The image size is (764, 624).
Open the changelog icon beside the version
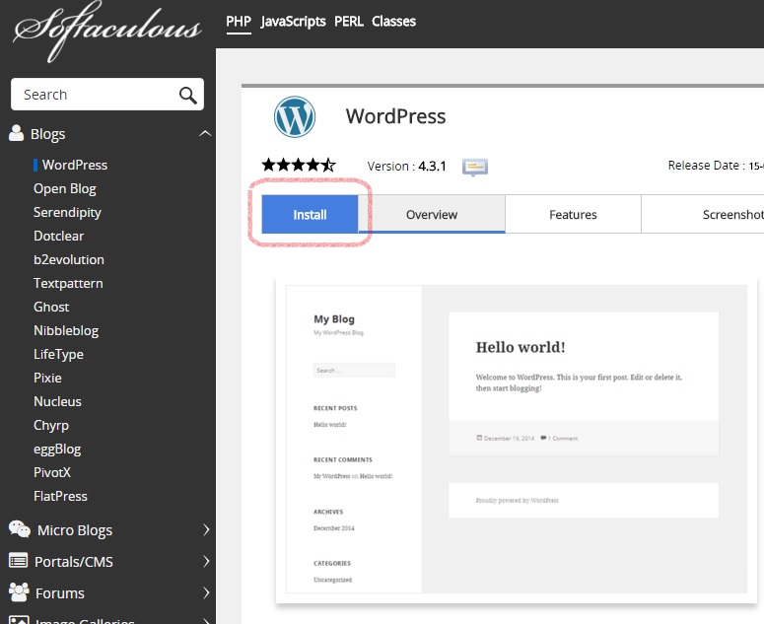coord(475,167)
